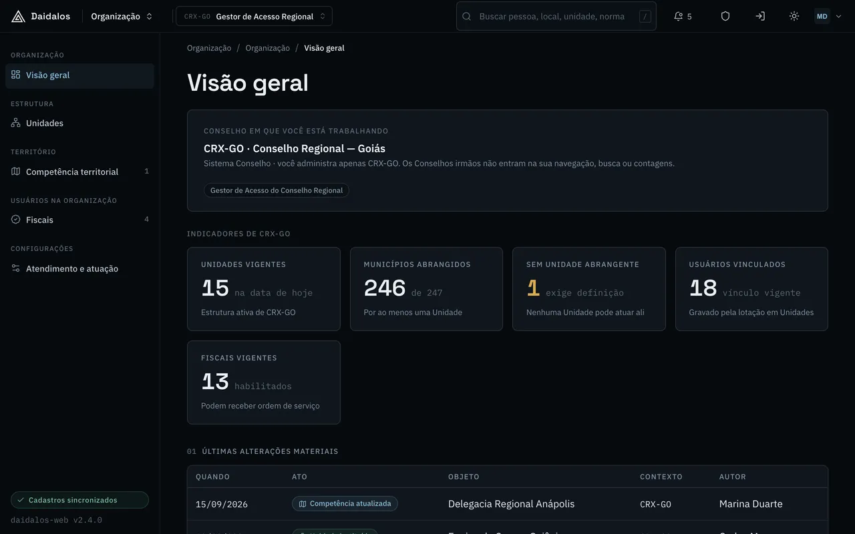Open the Fiscais vigentes card showing 13
Screen dimensions: 855x534
(264, 382)
